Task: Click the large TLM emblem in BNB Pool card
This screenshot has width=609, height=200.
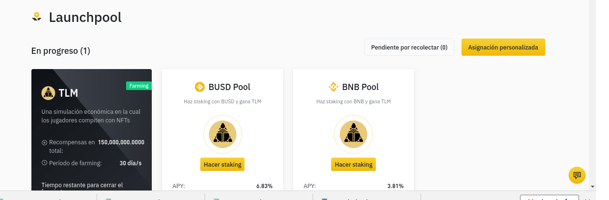Action: pos(353,135)
